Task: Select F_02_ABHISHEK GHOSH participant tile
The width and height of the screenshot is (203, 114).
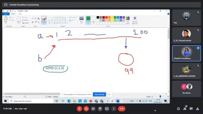Action: [187, 71]
